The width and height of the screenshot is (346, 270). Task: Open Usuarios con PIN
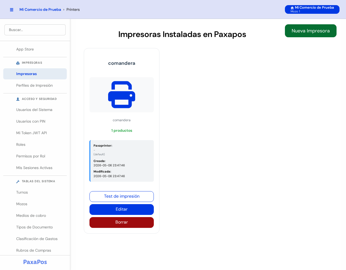[35, 121]
